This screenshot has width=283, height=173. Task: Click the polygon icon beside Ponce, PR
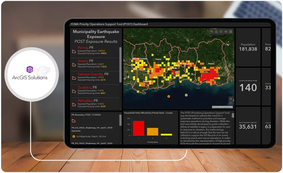tap(74, 51)
